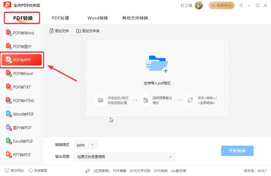This screenshot has width=271, height=176.
Task: Click the [应用推荐] label
Action: pos(102,171)
